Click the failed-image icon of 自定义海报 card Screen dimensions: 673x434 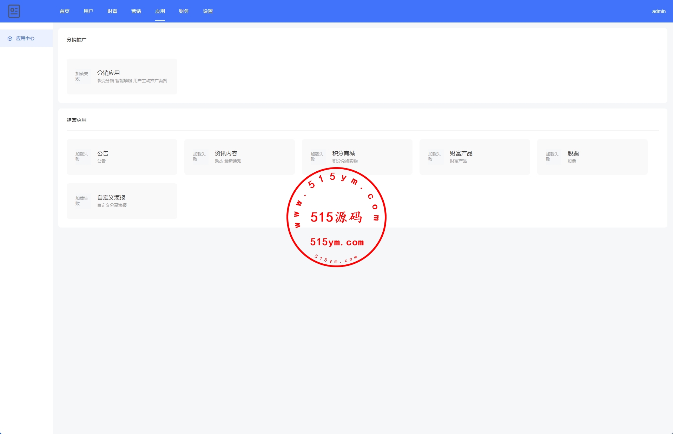82,201
